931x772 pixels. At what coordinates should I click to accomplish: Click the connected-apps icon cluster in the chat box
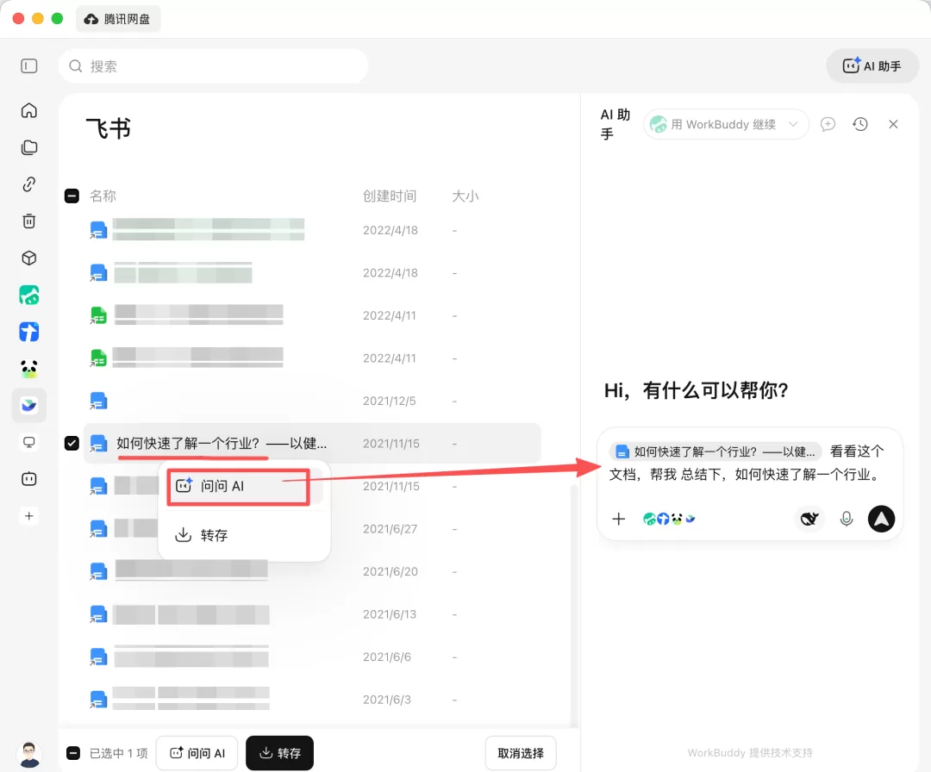[x=669, y=519]
